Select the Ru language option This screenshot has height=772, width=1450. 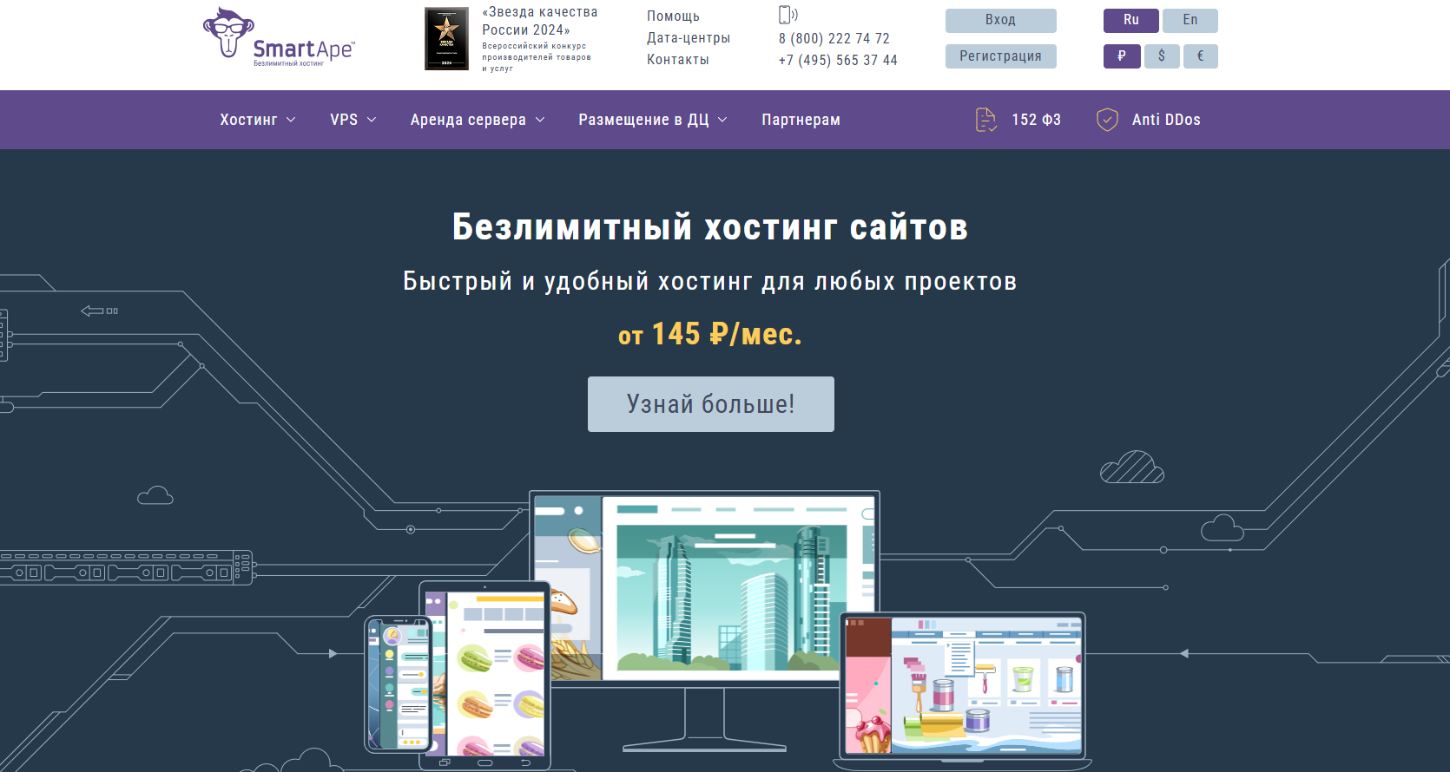click(x=1130, y=20)
